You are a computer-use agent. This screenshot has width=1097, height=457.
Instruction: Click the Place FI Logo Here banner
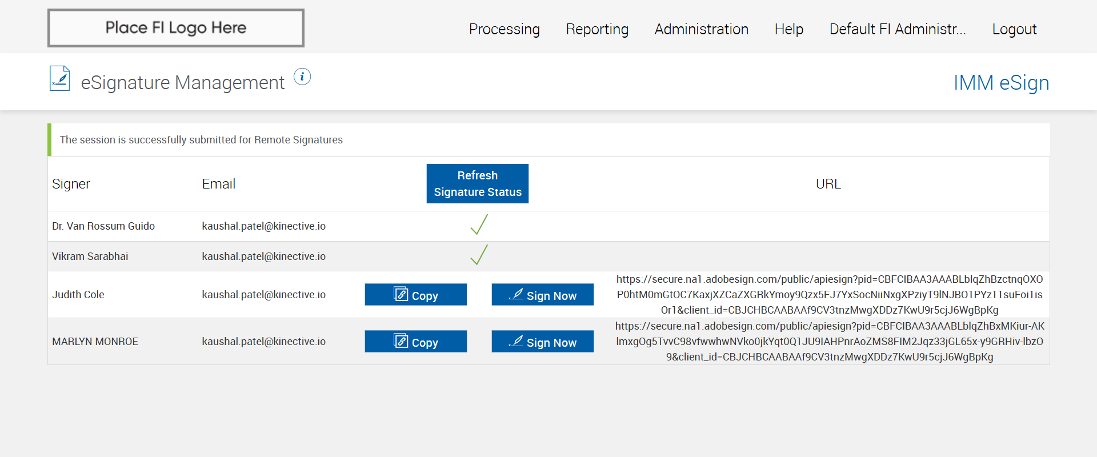pyautogui.click(x=176, y=28)
